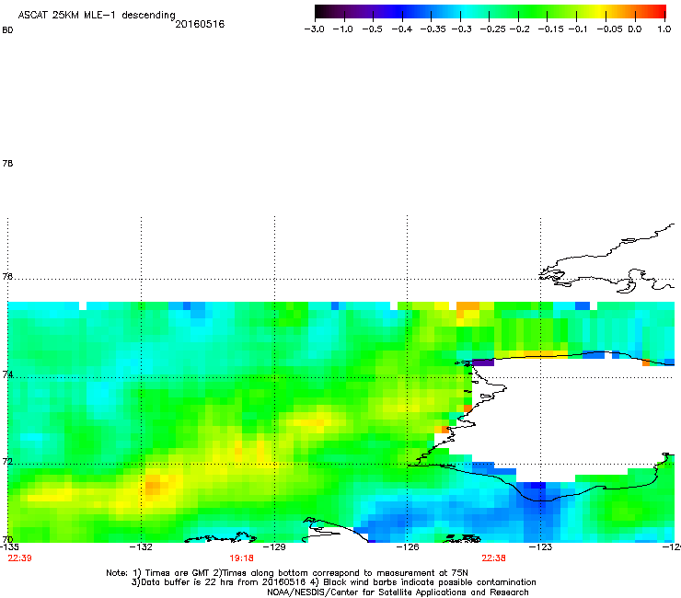681x598 pixels.
Task: Click the 1.0 color bar label
Action: 664,29
